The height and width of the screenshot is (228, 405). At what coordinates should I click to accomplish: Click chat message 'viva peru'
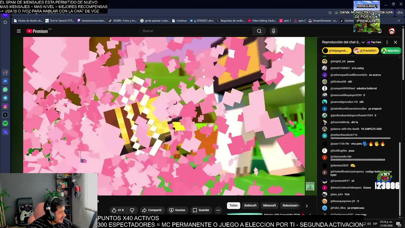click(x=356, y=144)
